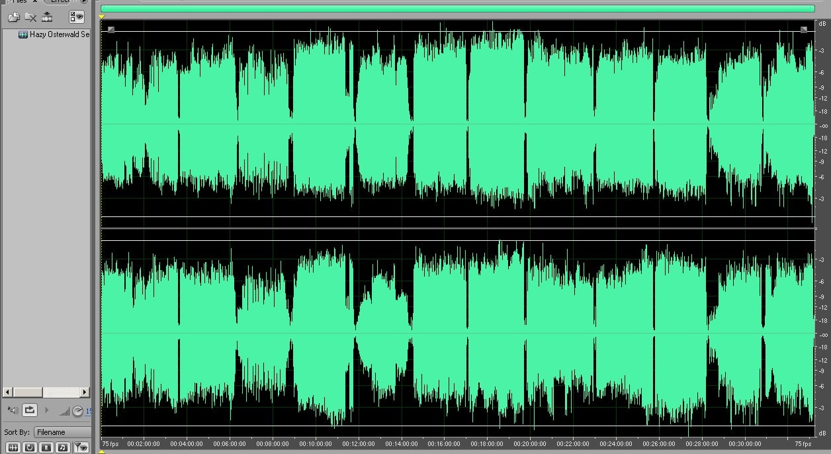The image size is (831, 454).
Task: Click the gray handle at waveform's upper-right corner
Action: [x=804, y=29]
